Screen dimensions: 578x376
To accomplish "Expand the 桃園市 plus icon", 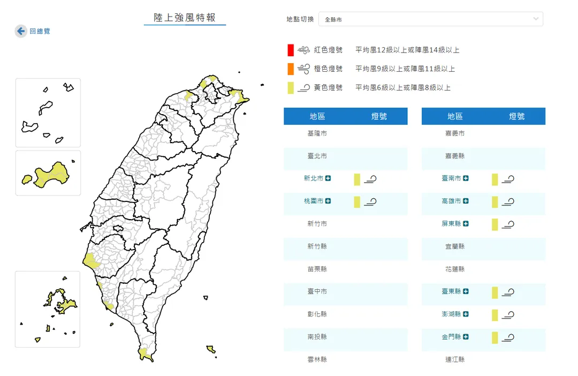I will [328, 201].
